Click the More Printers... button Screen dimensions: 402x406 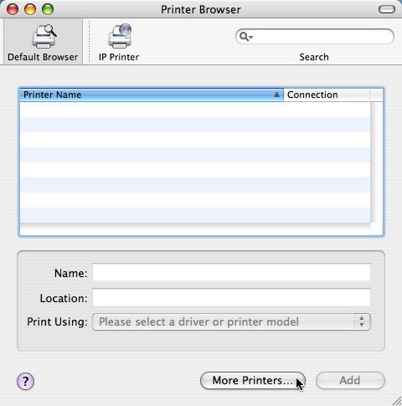[253, 380]
